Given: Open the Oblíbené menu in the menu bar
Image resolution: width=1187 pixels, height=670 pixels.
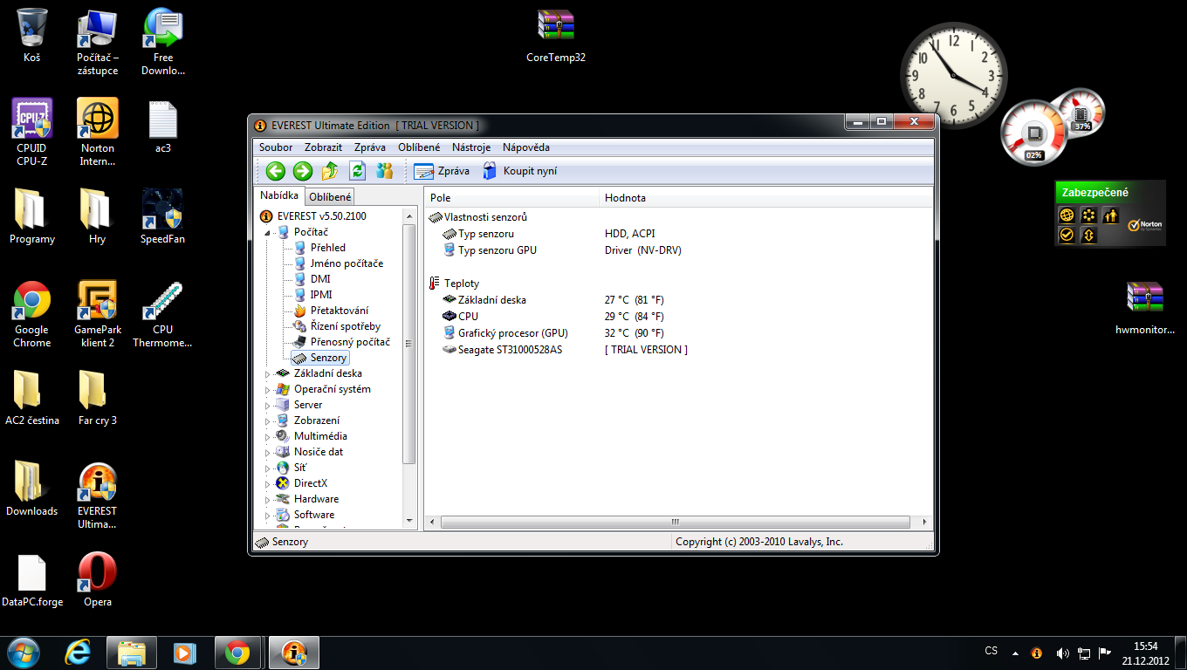Looking at the screenshot, I should click(419, 147).
